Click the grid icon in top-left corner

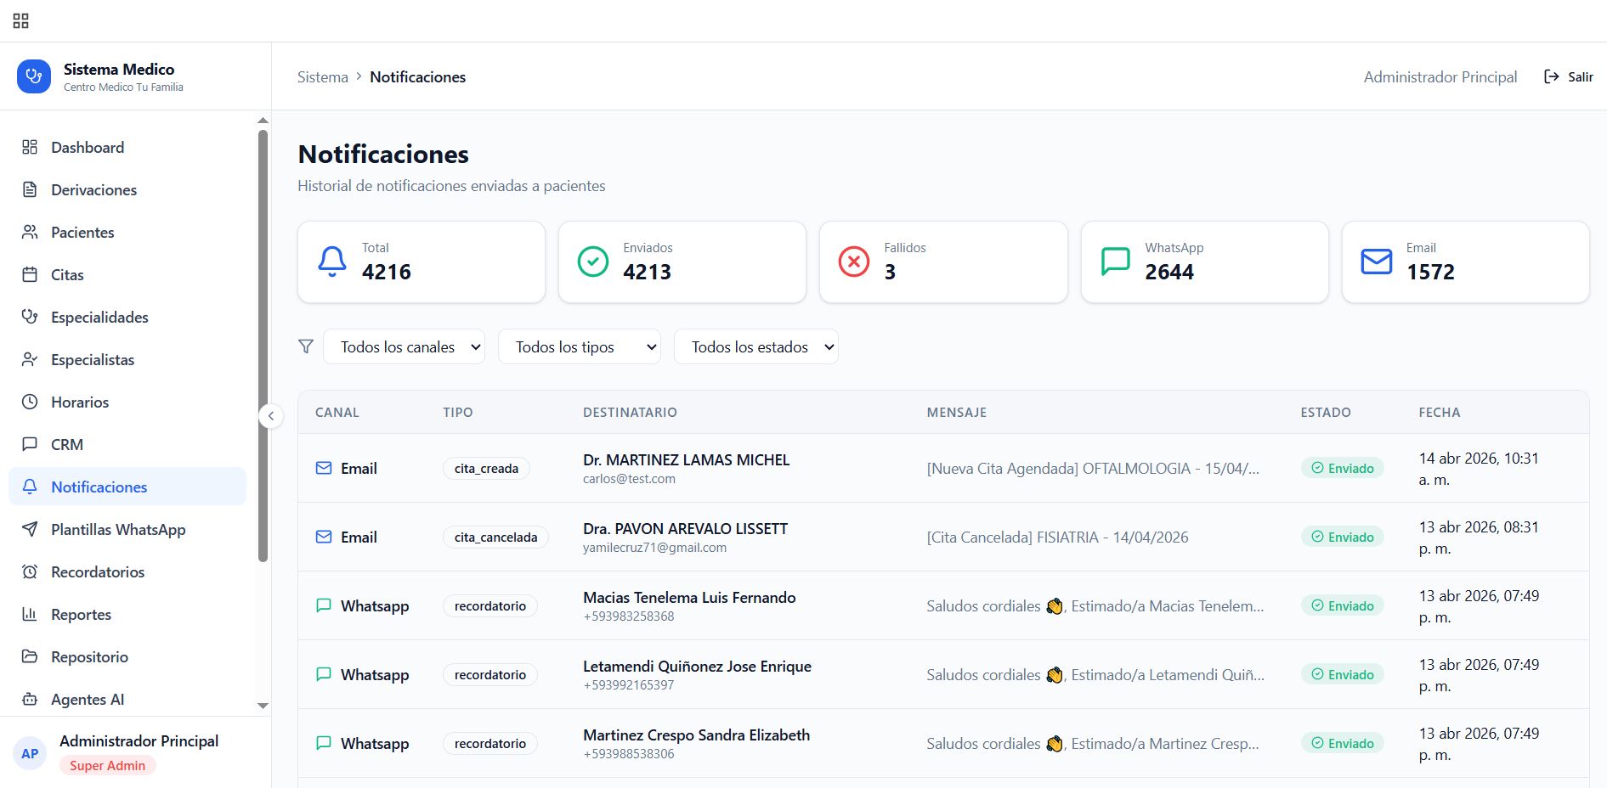[x=21, y=21]
